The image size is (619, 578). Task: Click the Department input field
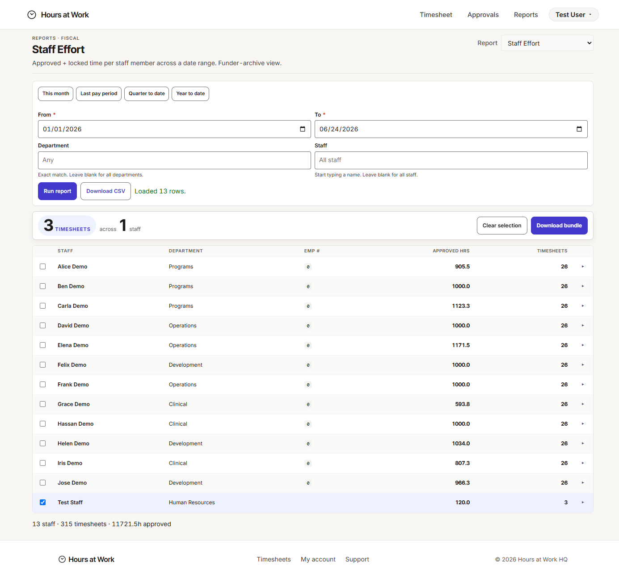[174, 160]
